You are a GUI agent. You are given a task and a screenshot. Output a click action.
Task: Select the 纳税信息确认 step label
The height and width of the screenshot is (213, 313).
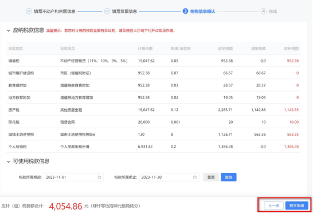(202, 11)
